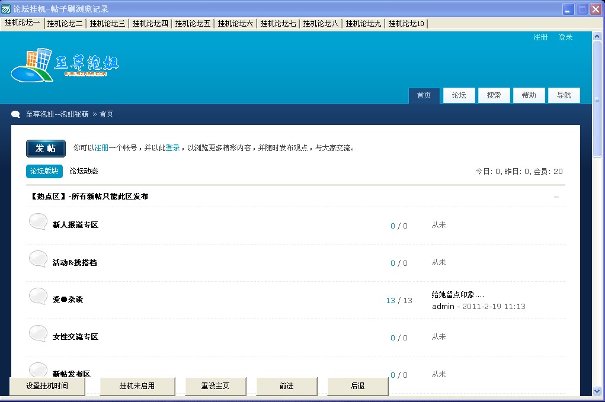Switch to 论坛动态 view

coord(84,171)
